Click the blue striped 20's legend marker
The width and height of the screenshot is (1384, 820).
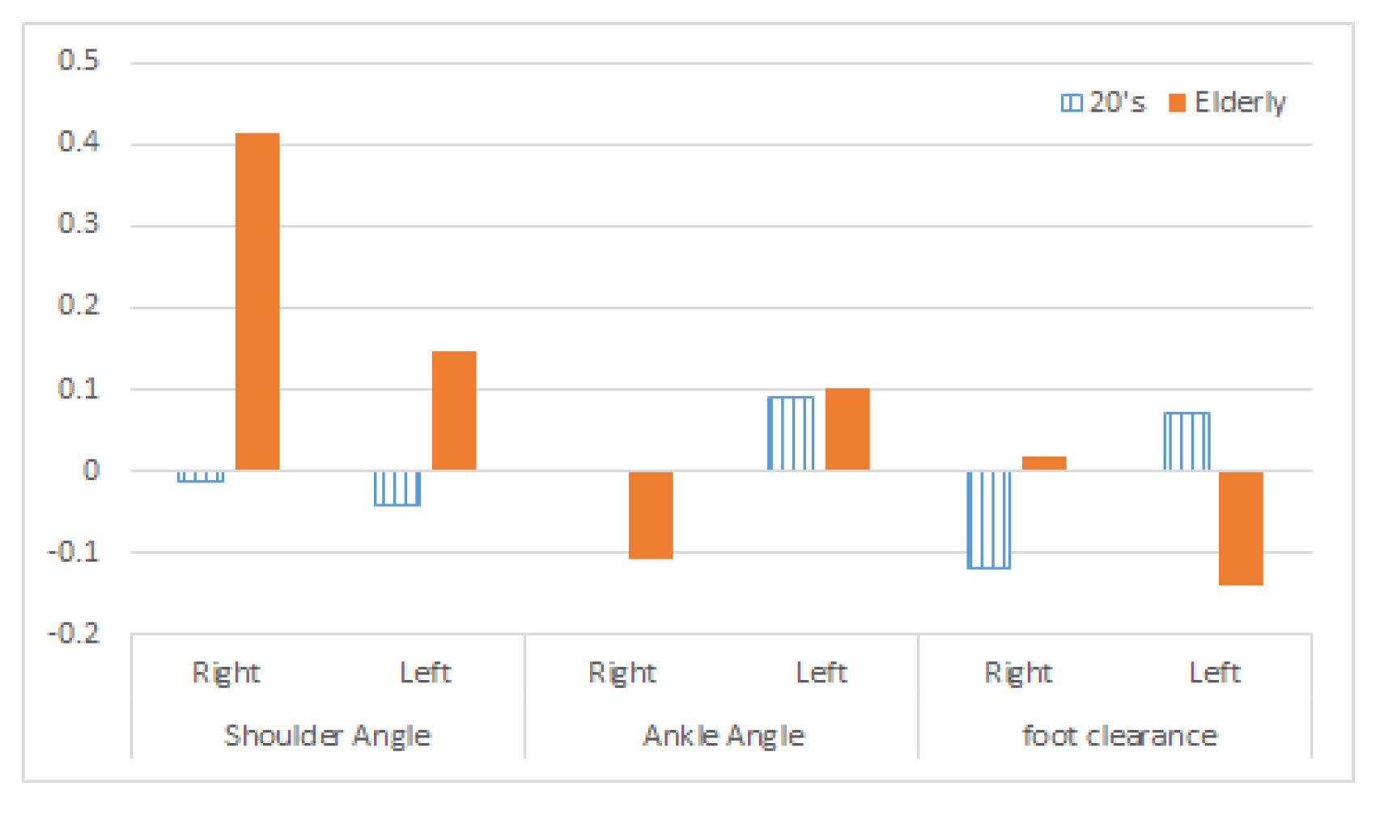(x=1071, y=103)
